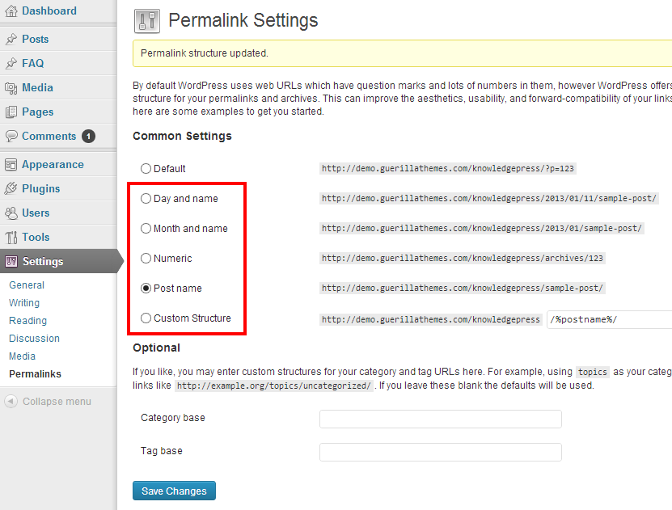This screenshot has height=510, width=672.
Task: Click the Permalink Settings header icon
Action: click(146, 19)
